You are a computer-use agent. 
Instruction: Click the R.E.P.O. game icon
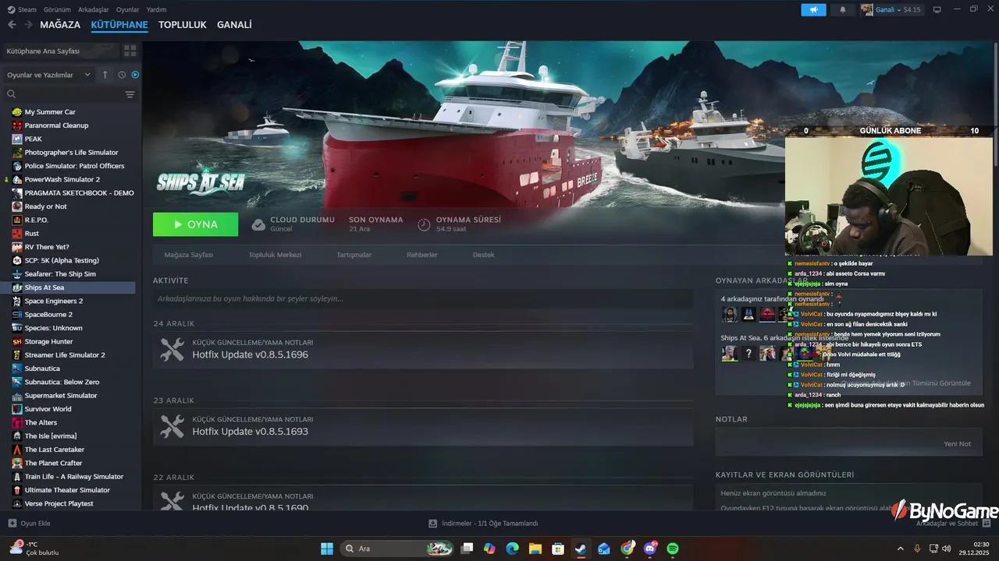pos(17,220)
